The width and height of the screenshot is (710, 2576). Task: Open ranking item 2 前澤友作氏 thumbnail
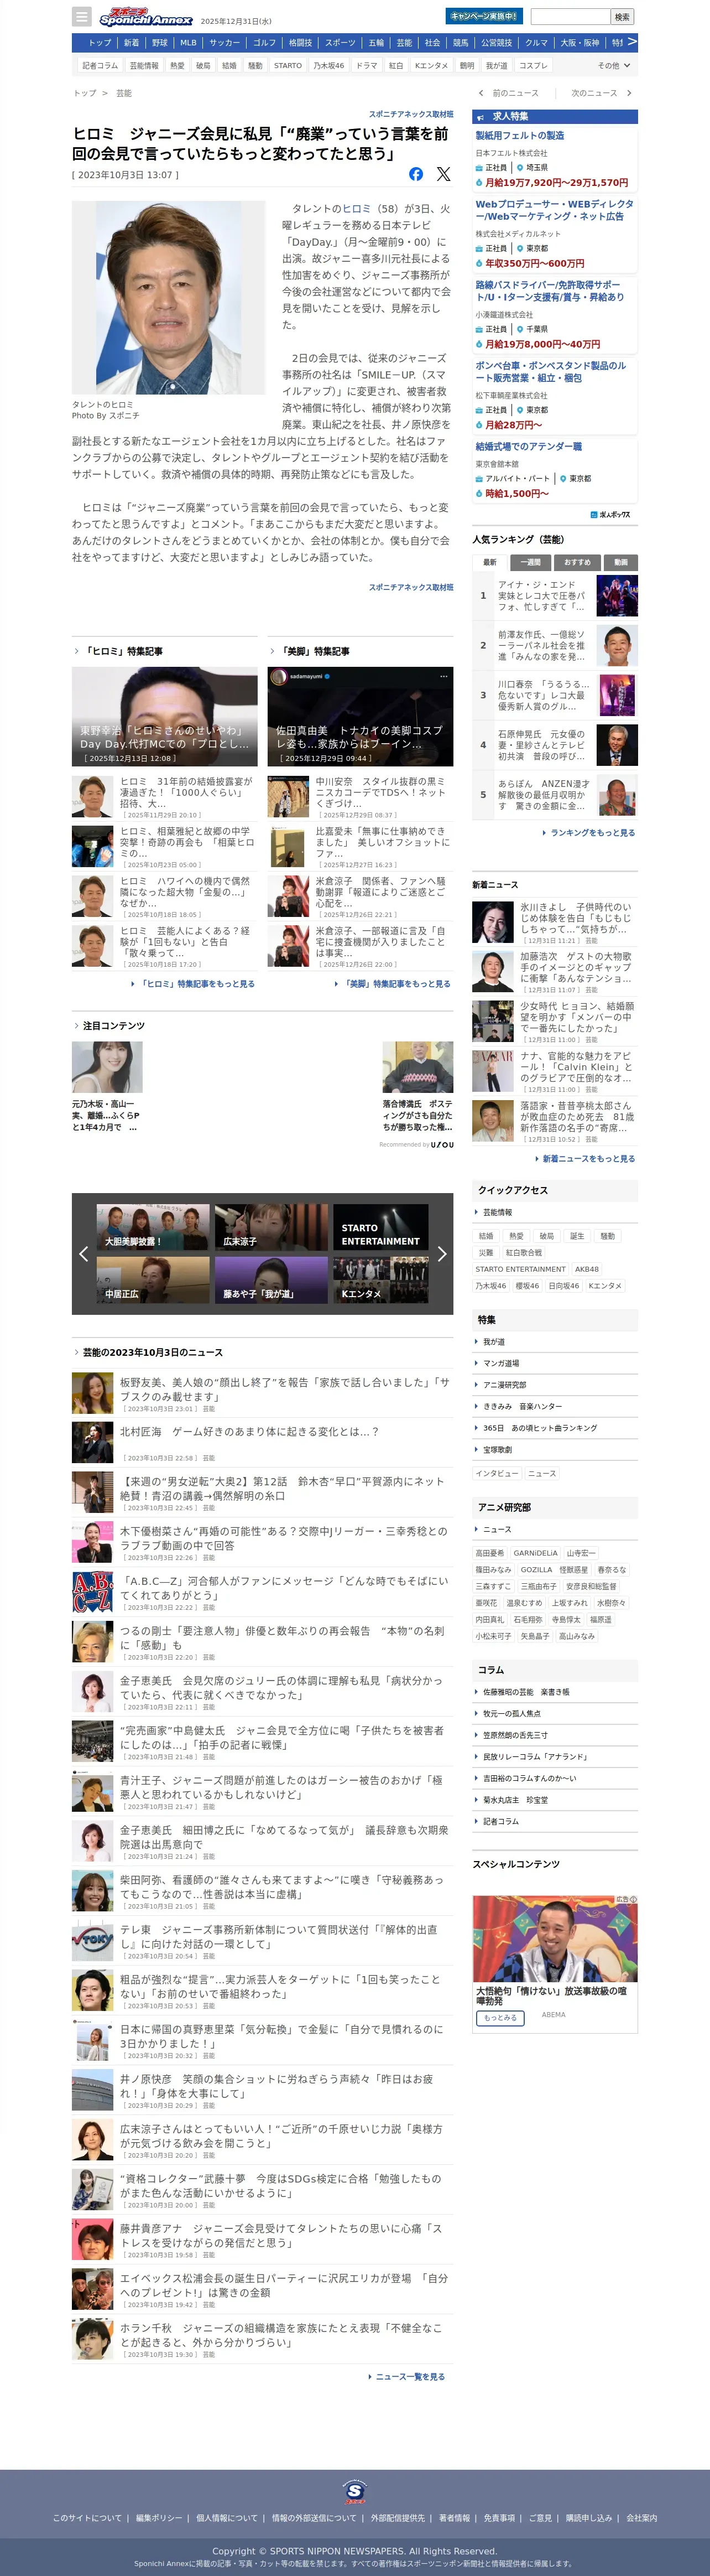point(617,645)
